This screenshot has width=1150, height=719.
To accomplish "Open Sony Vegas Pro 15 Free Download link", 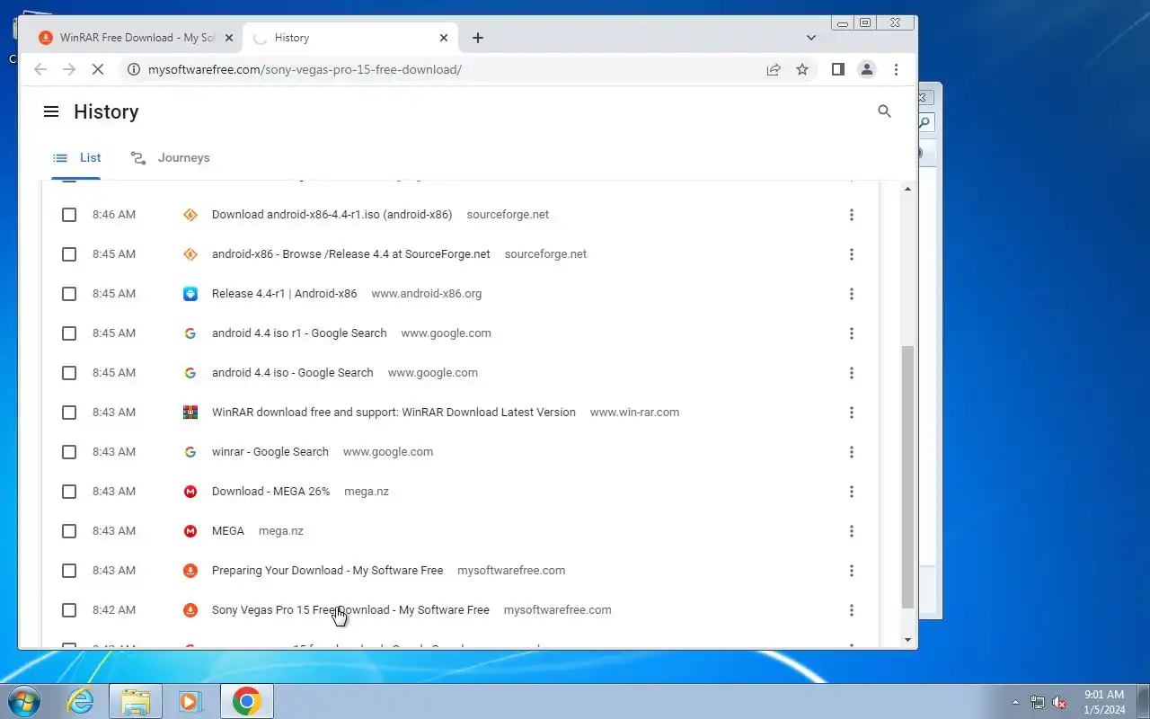I will coord(350,610).
